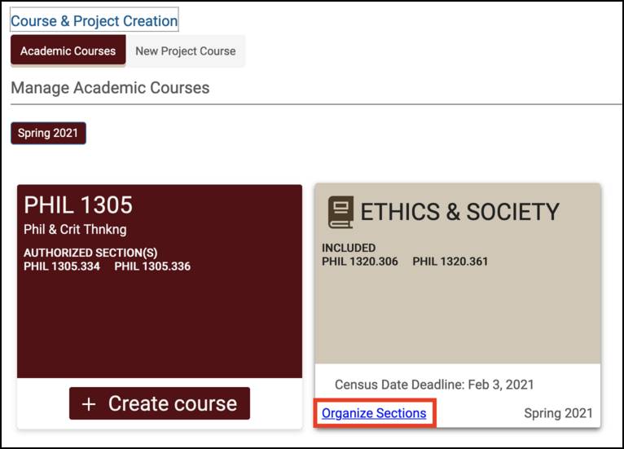Screen dimensions: 624x449
Task: Select section PHIL 1305.334
Action: pos(62,266)
